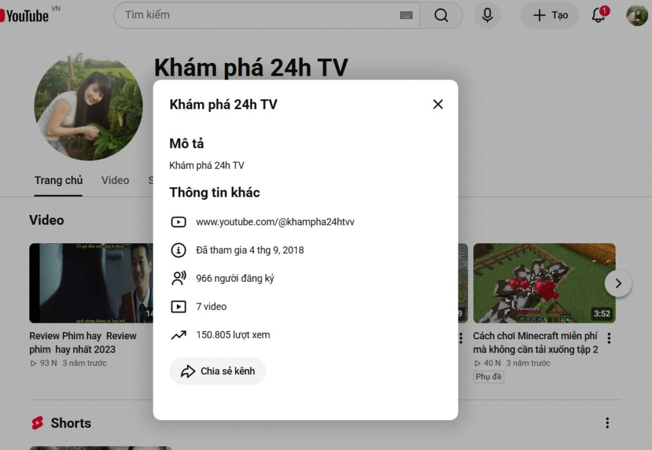This screenshot has height=450, width=652.
Task: Click the Thông tin khác heading
Action: pos(215,192)
